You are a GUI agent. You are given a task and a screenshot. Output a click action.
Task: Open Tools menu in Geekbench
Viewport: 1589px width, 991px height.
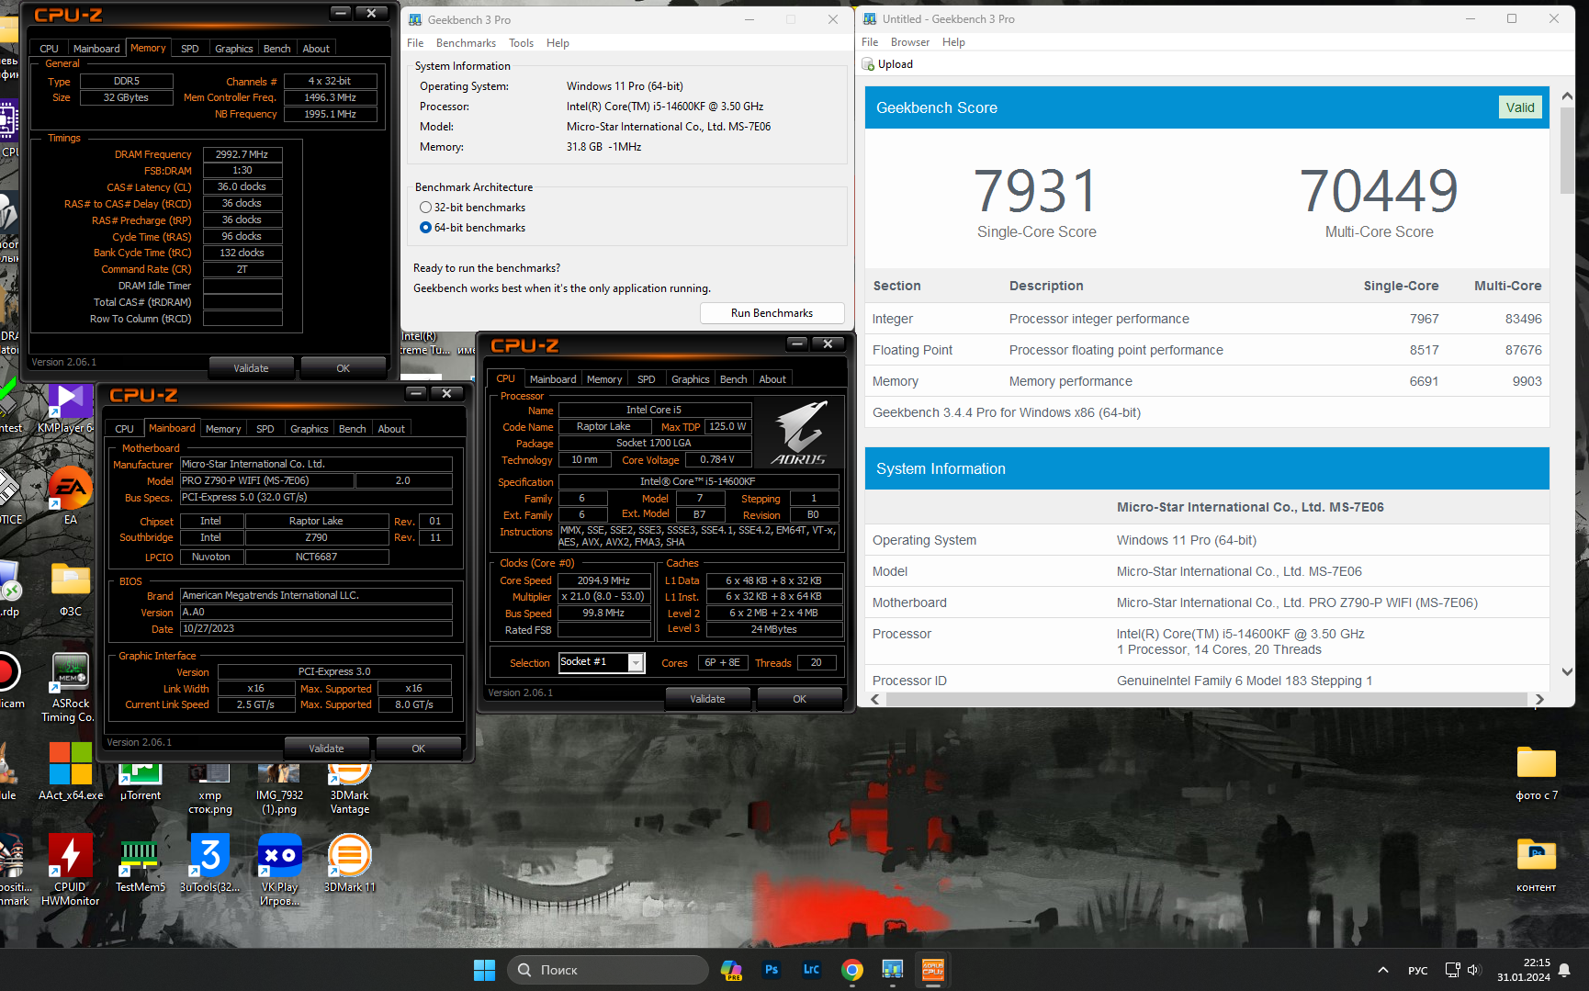[x=521, y=43]
